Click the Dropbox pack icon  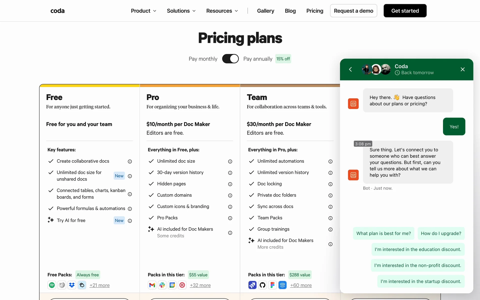point(72,285)
